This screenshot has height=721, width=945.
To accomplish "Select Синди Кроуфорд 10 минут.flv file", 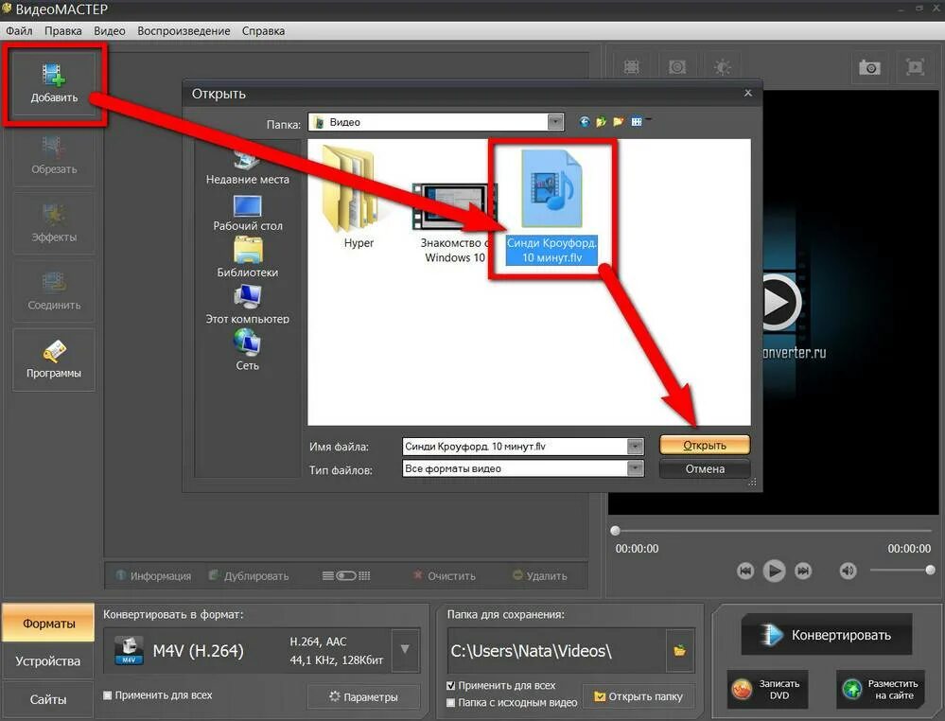I will tap(552, 207).
